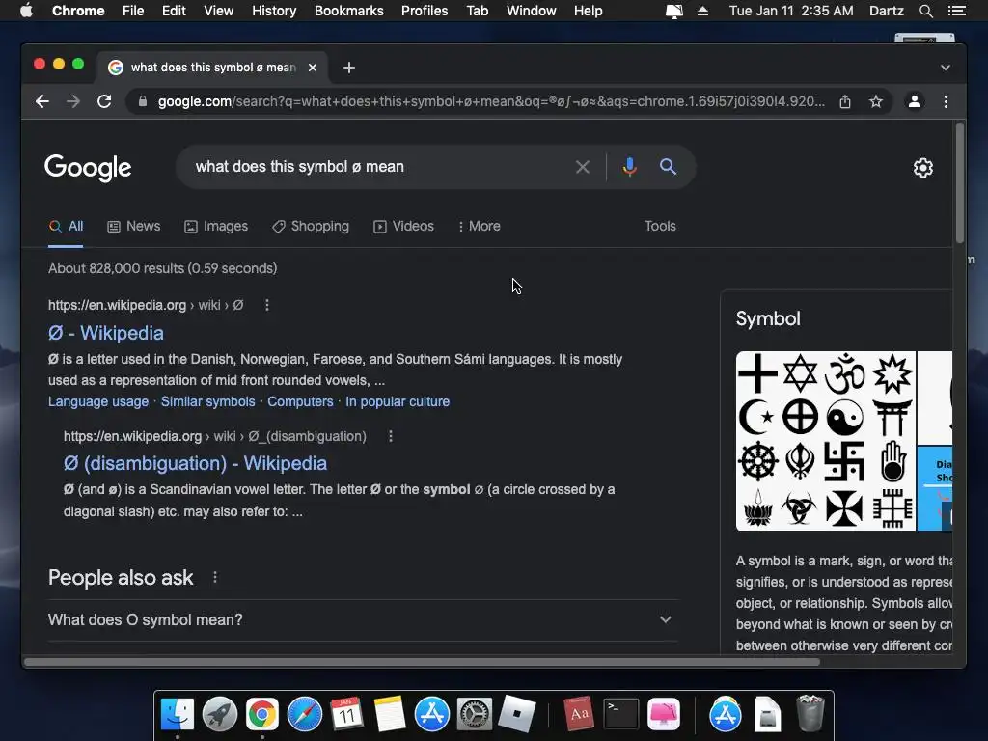
Task: Open People also ask options menu
Action: (215, 577)
